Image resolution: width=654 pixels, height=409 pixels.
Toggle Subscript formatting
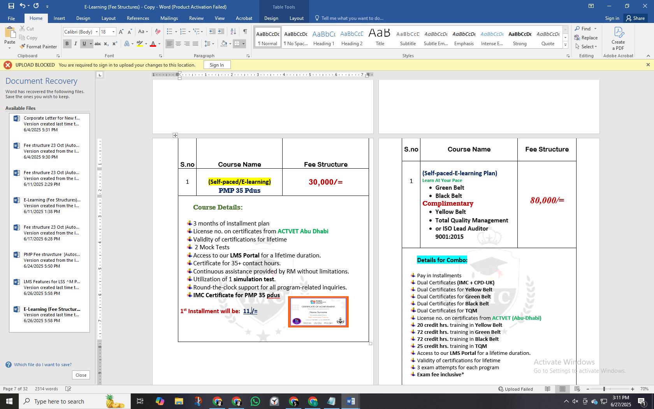click(106, 44)
